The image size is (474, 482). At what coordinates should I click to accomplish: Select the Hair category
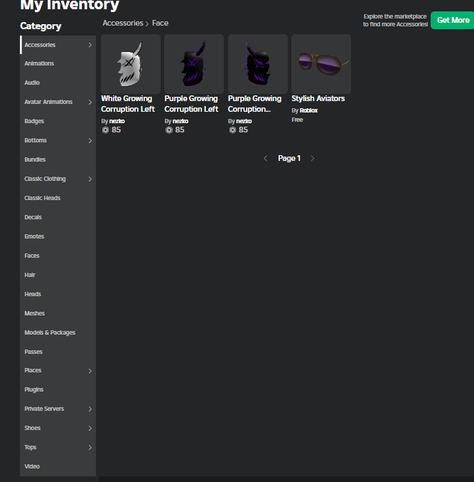tap(58, 275)
